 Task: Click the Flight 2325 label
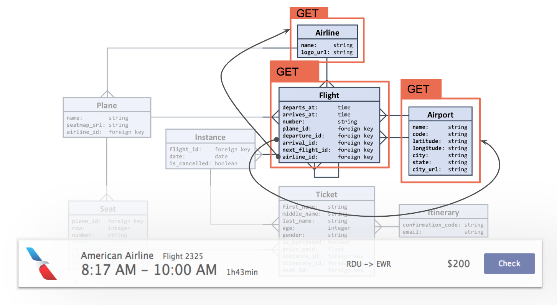[x=183, y=256]
